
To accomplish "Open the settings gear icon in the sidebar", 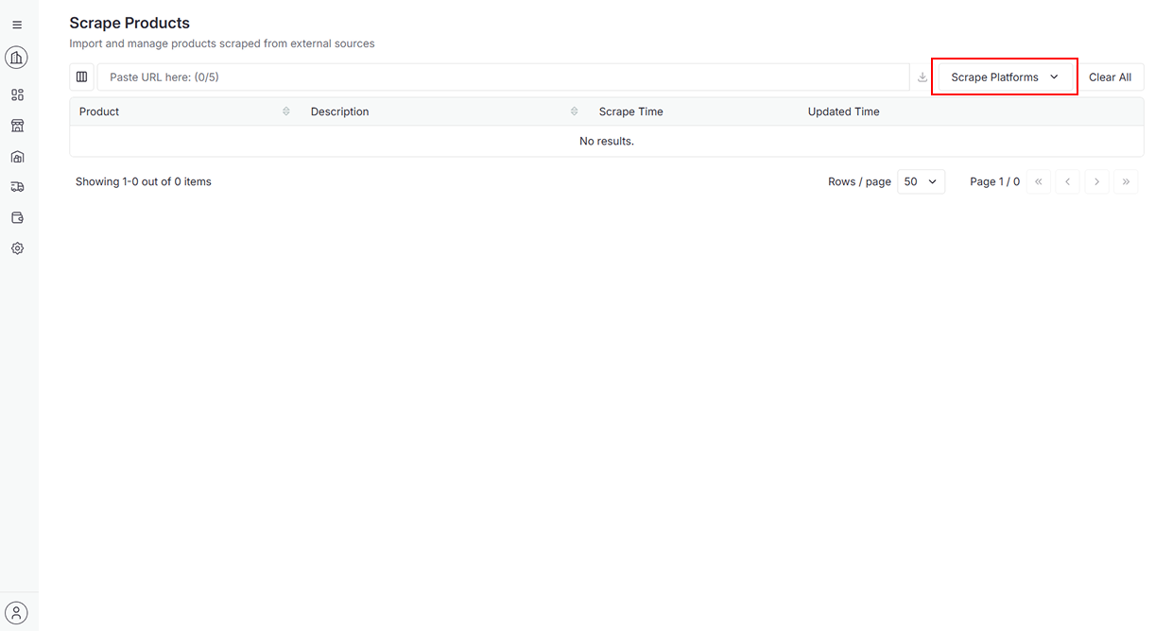I will [17, 248].
